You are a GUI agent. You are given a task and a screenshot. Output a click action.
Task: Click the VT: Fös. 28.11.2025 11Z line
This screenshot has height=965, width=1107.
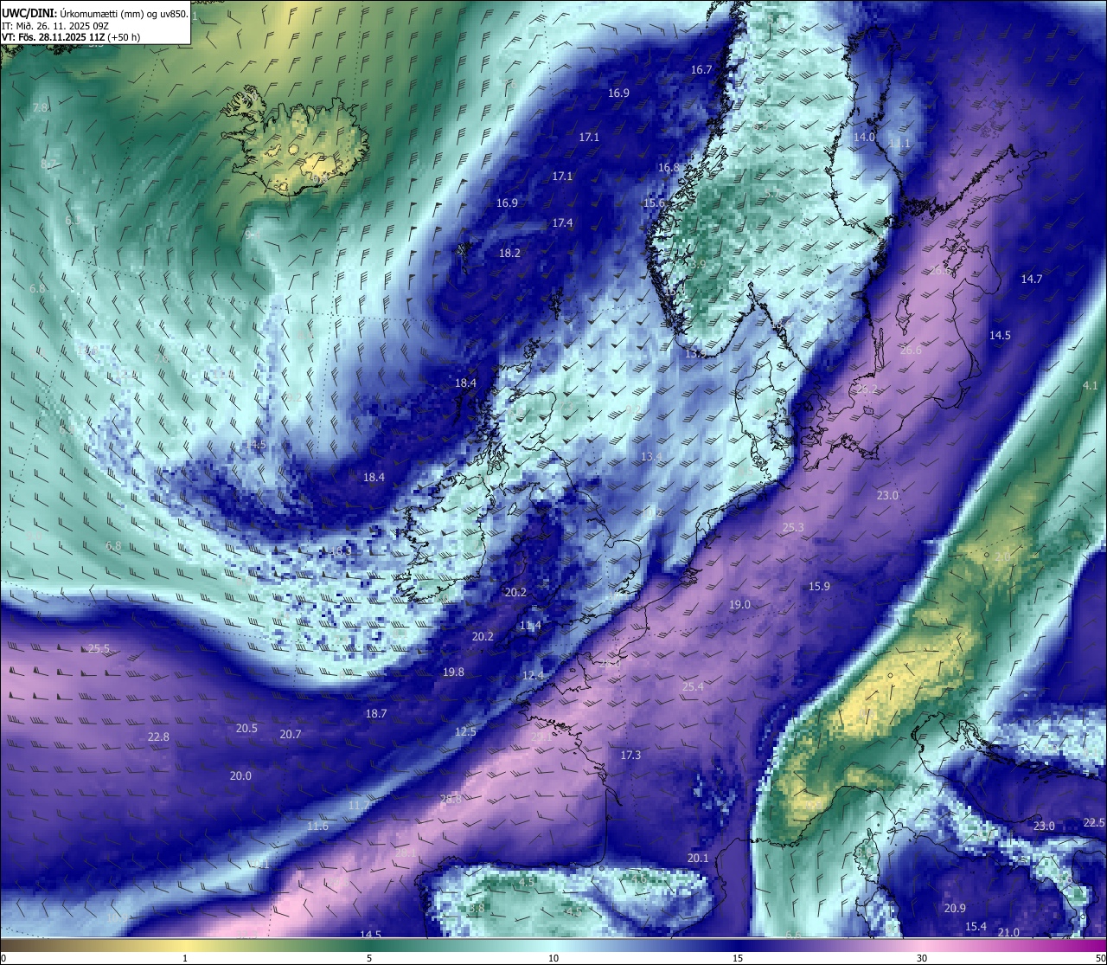72,37
